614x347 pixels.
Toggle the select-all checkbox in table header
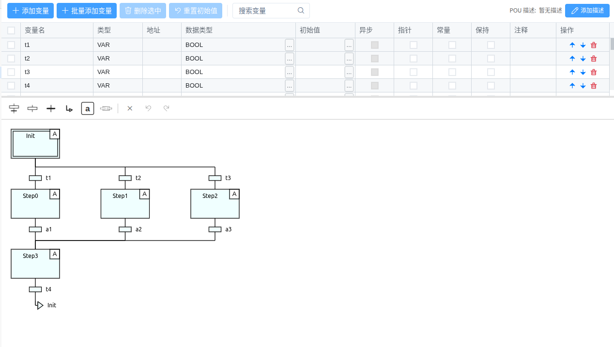[x=11, y=30]
